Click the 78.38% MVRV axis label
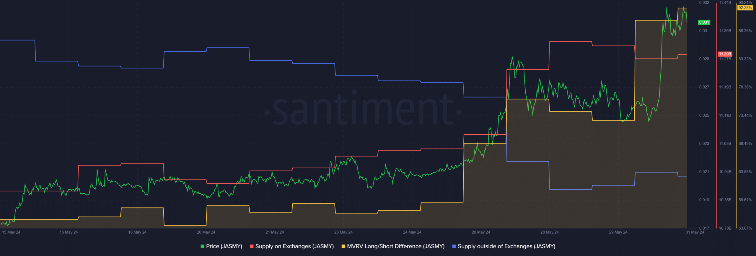The width and height of the screenshot is (756, 256). click(745, 87)
